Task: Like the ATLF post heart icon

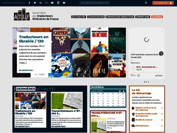Action: [x=132, y=75]
